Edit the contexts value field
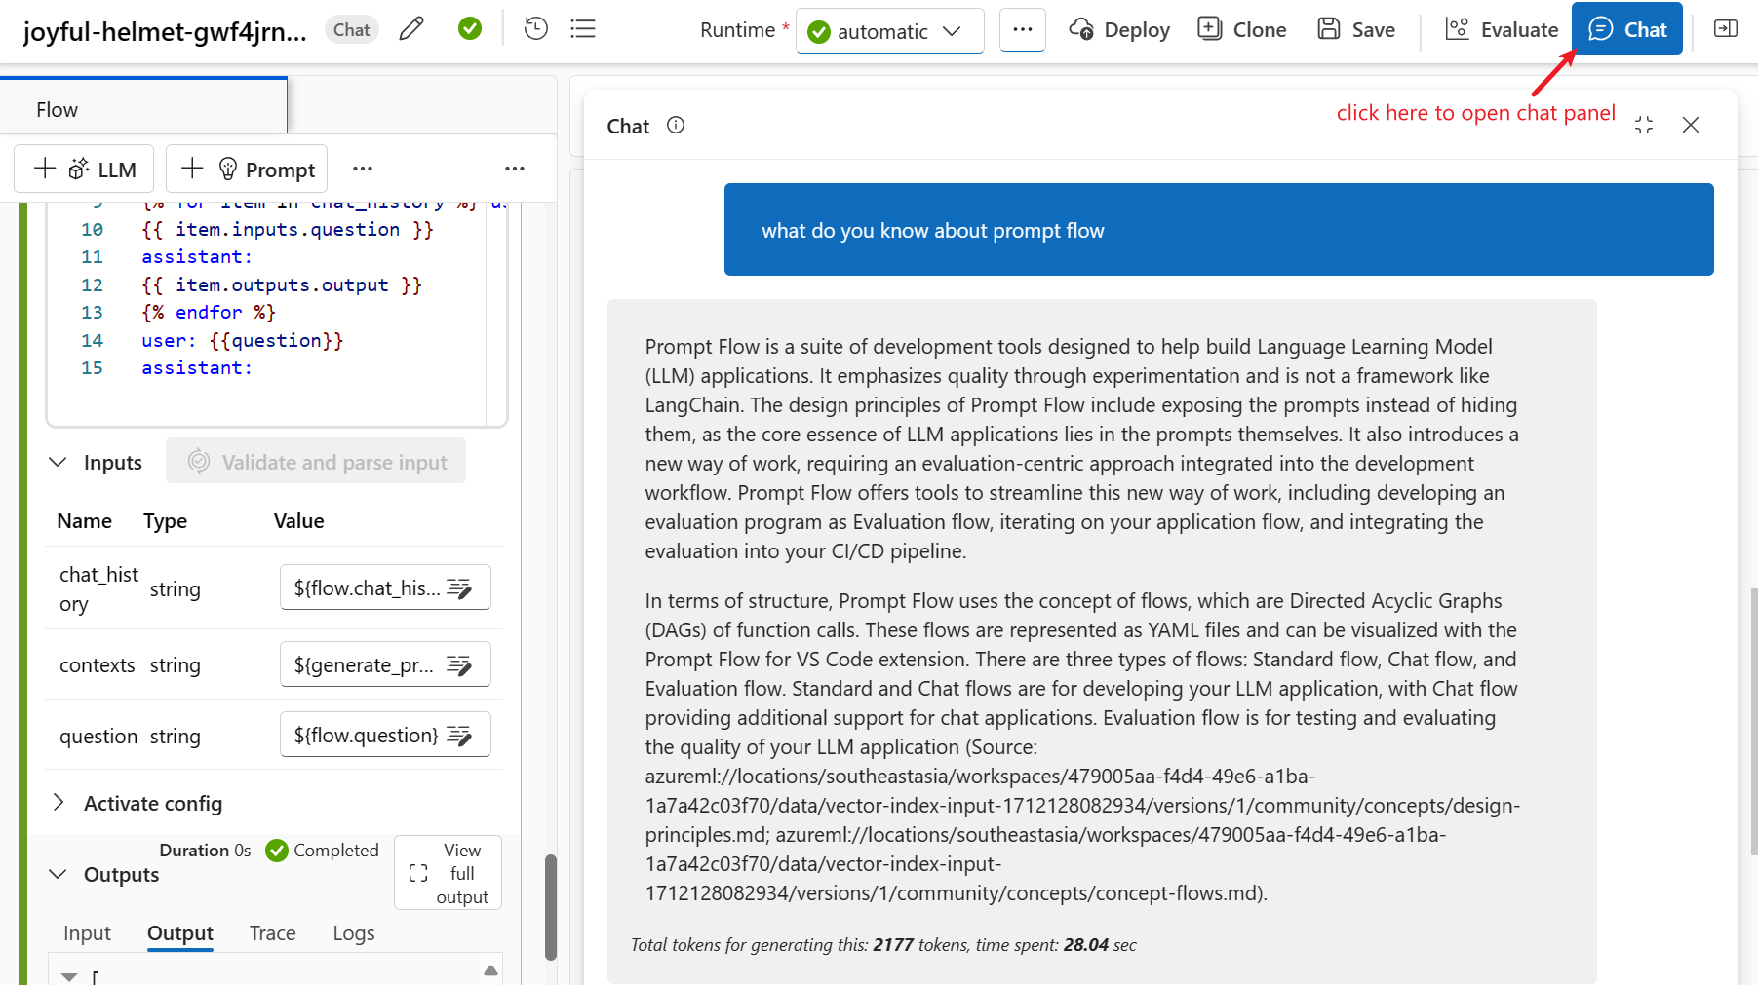 tap(385, 664)
